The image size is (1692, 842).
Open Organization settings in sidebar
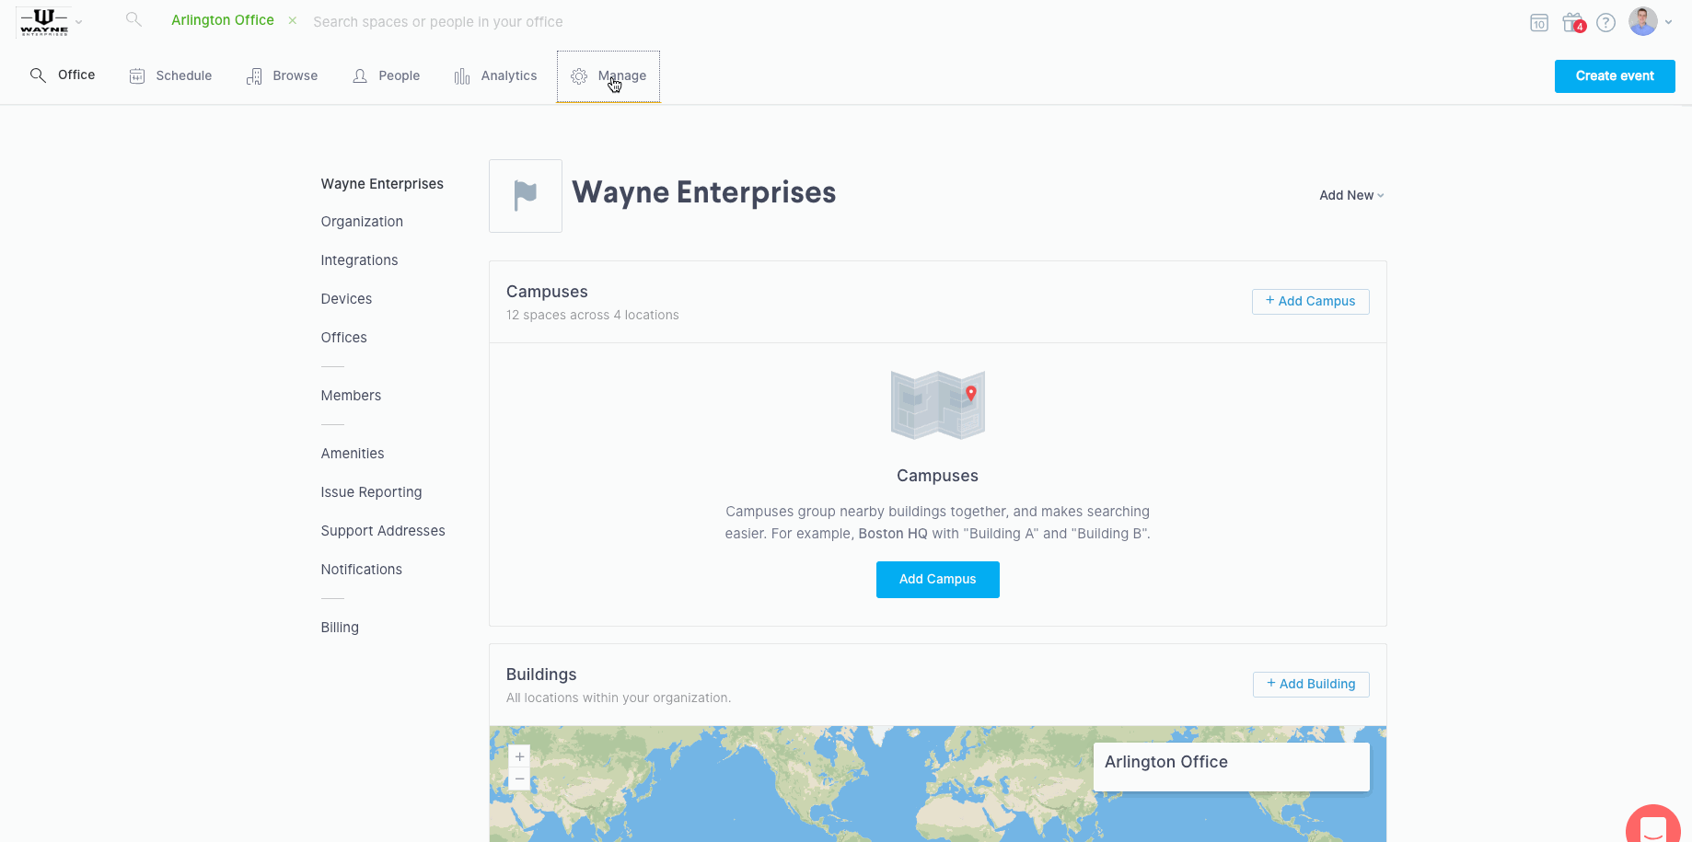click(x=362, y=222)
